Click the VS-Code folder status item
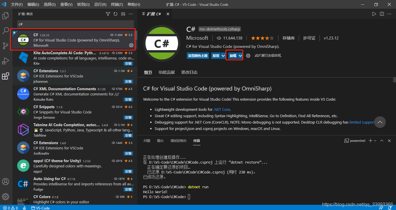This screenshot has height=210, width=396. coord(40,208)
